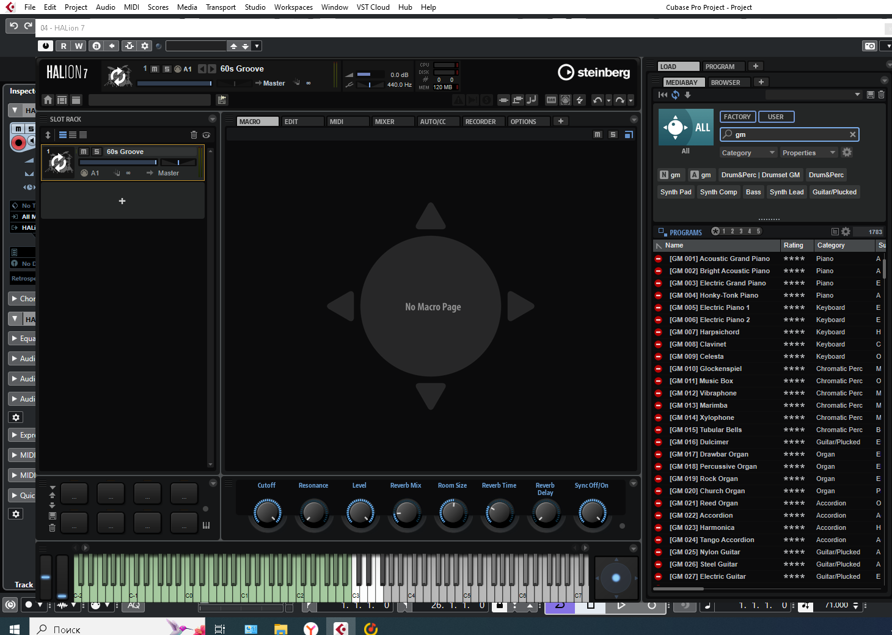The height and width of the screenshot is (635, 892).
Task: Toggle Write automation W button
Action: coord(79,46)
